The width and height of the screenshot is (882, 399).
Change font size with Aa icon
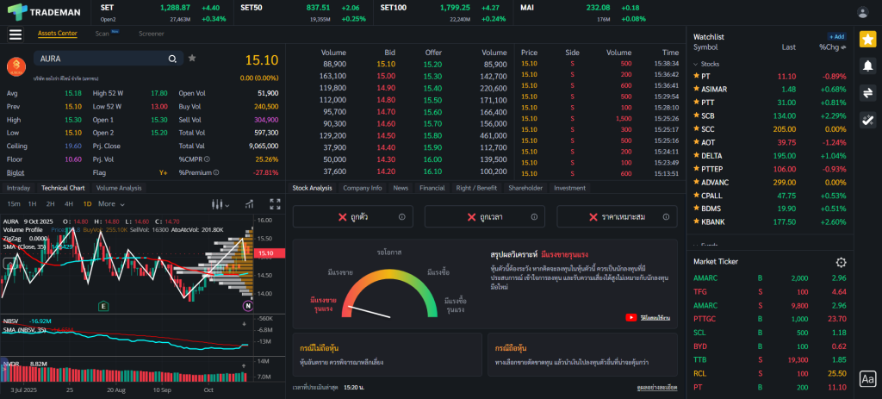tap(868, 379)
